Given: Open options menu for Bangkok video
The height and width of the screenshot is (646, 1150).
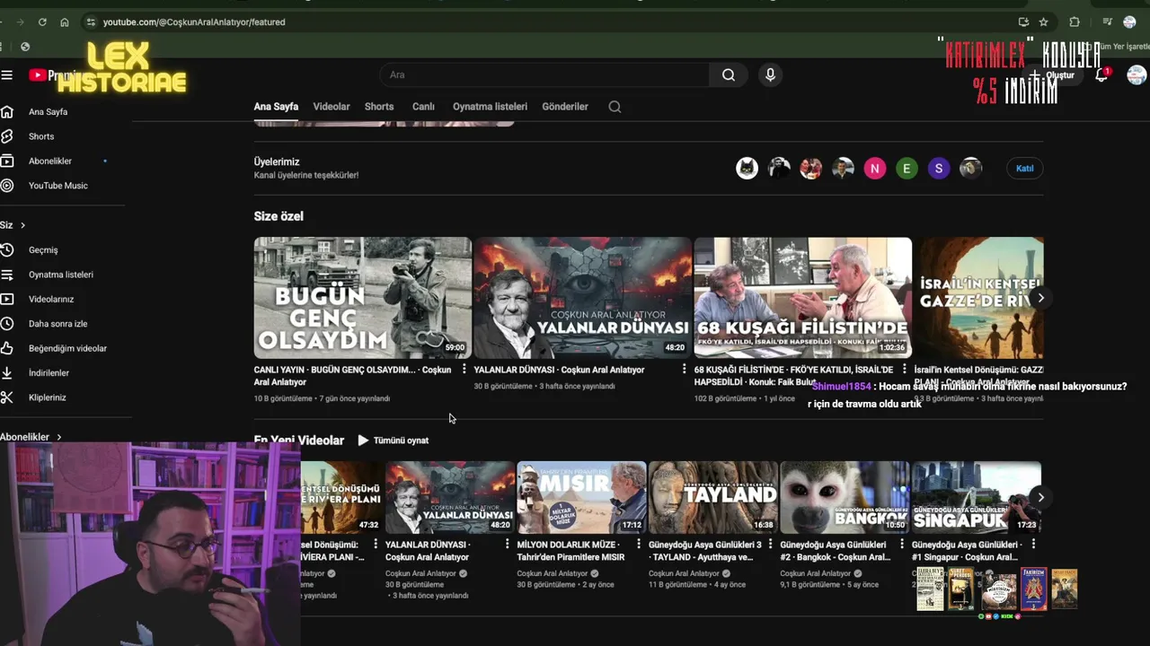Looking at the screenshot, I should (902, 545).
